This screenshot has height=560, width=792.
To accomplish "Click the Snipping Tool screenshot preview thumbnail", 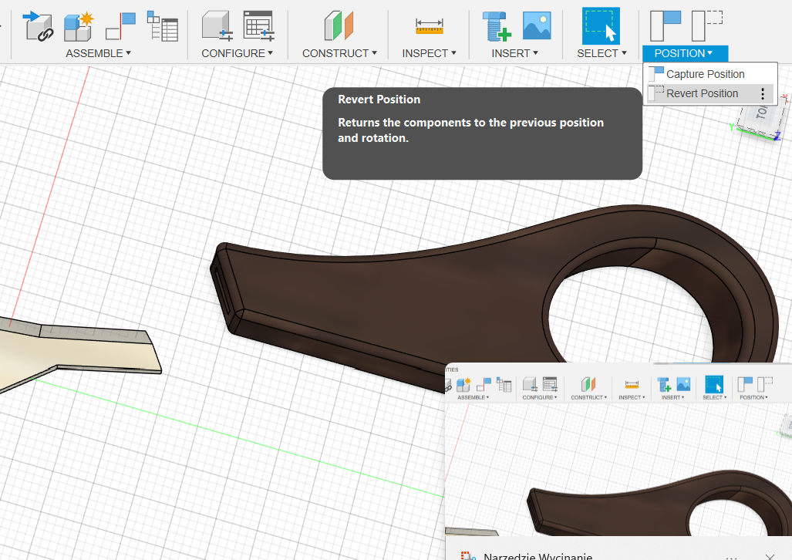I will (618, 455).
